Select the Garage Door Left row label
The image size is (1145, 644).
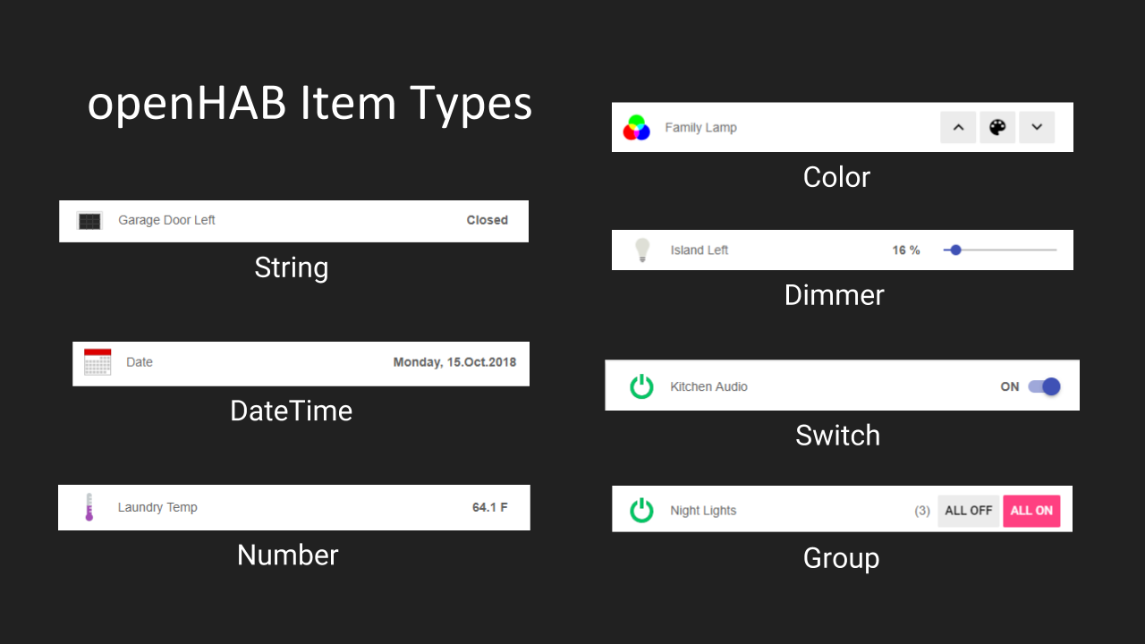166,220
